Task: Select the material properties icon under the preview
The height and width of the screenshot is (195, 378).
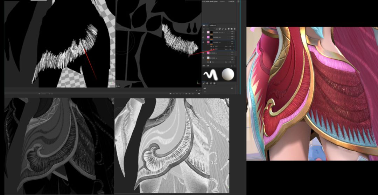Action: click(214, 83)
